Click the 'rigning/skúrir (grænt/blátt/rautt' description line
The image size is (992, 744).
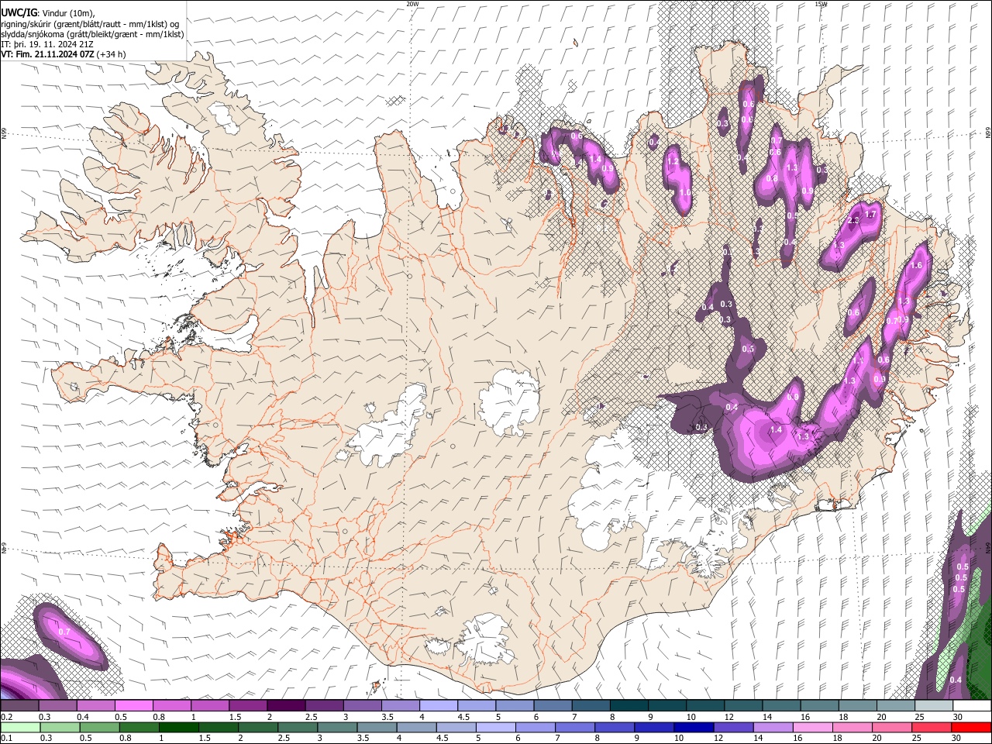click(x=90, y=24)
